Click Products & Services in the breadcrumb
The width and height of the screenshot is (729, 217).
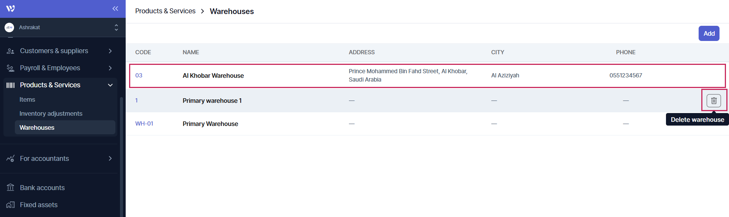click(165, 11)
